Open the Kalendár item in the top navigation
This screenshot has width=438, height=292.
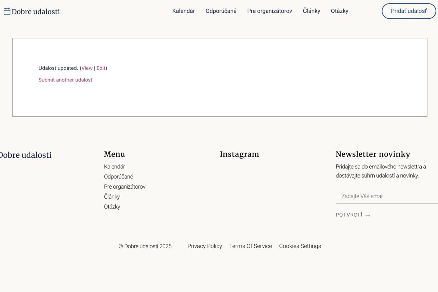183,11
